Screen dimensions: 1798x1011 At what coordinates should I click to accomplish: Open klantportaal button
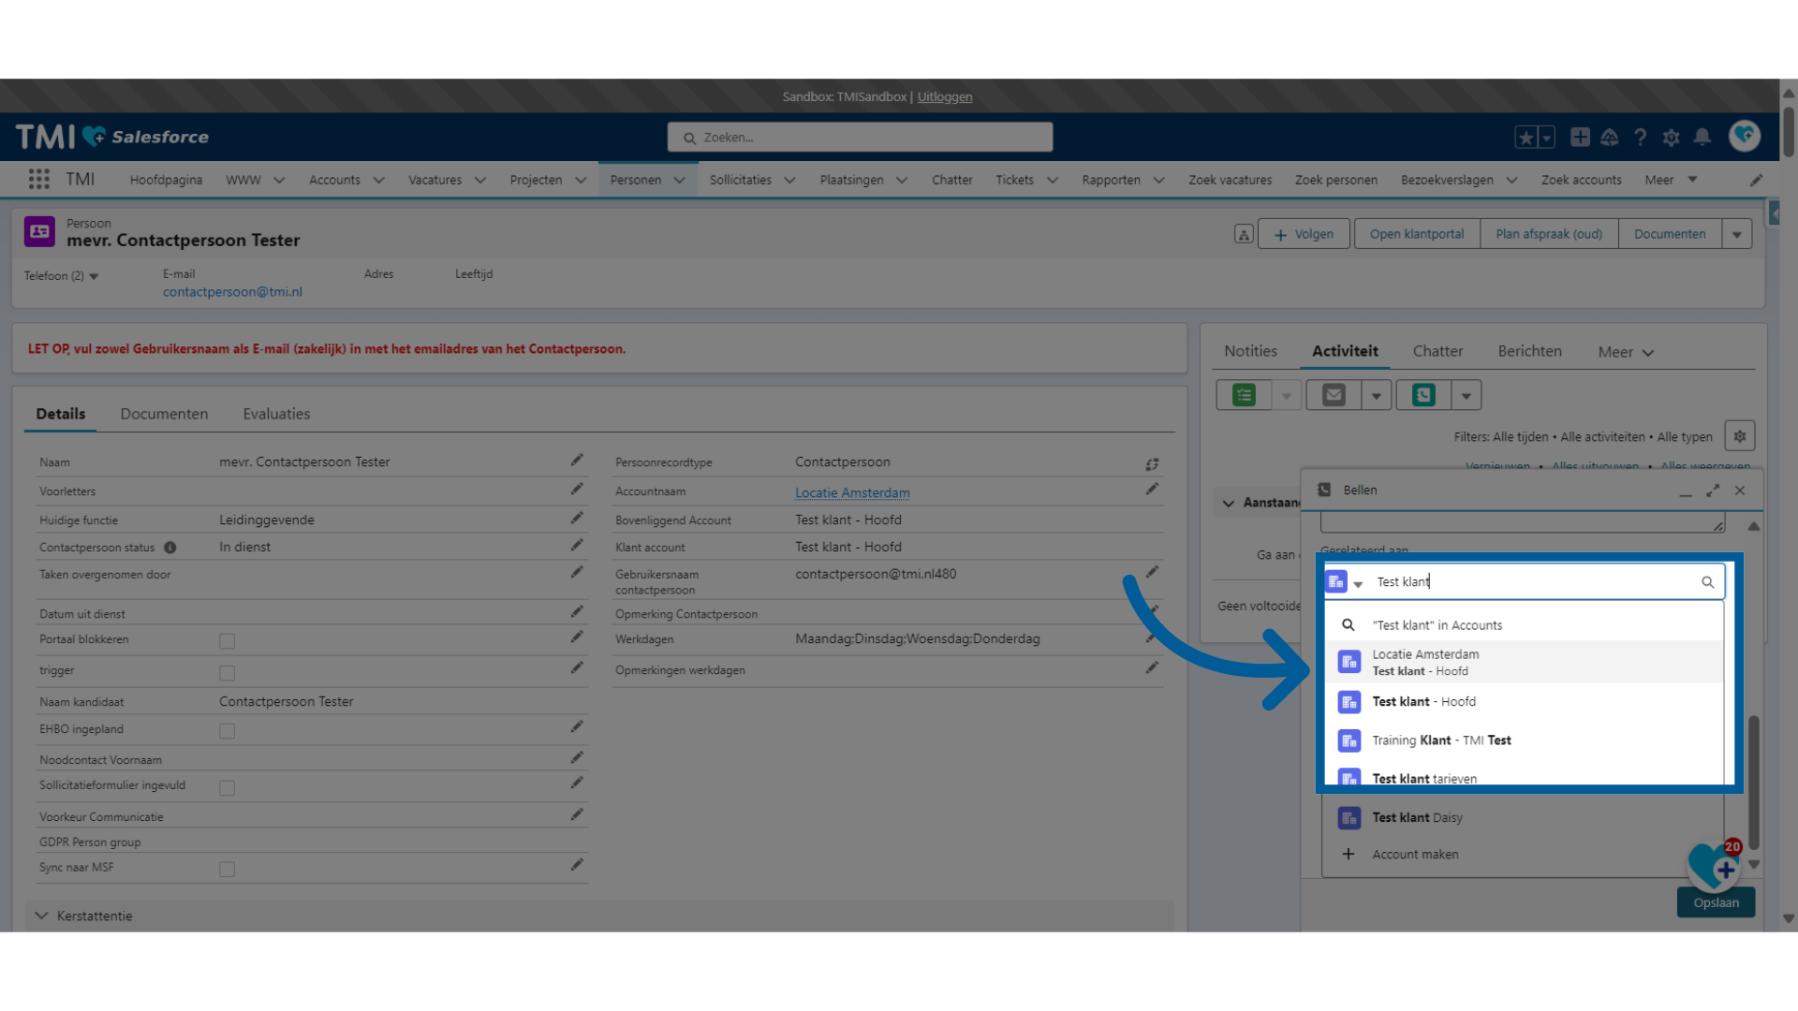coord(1417,233)
